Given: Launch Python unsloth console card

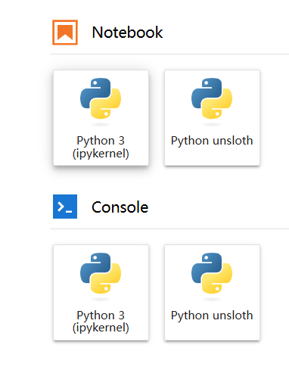Looking at the screenshot, I should [x=212, y=293].
